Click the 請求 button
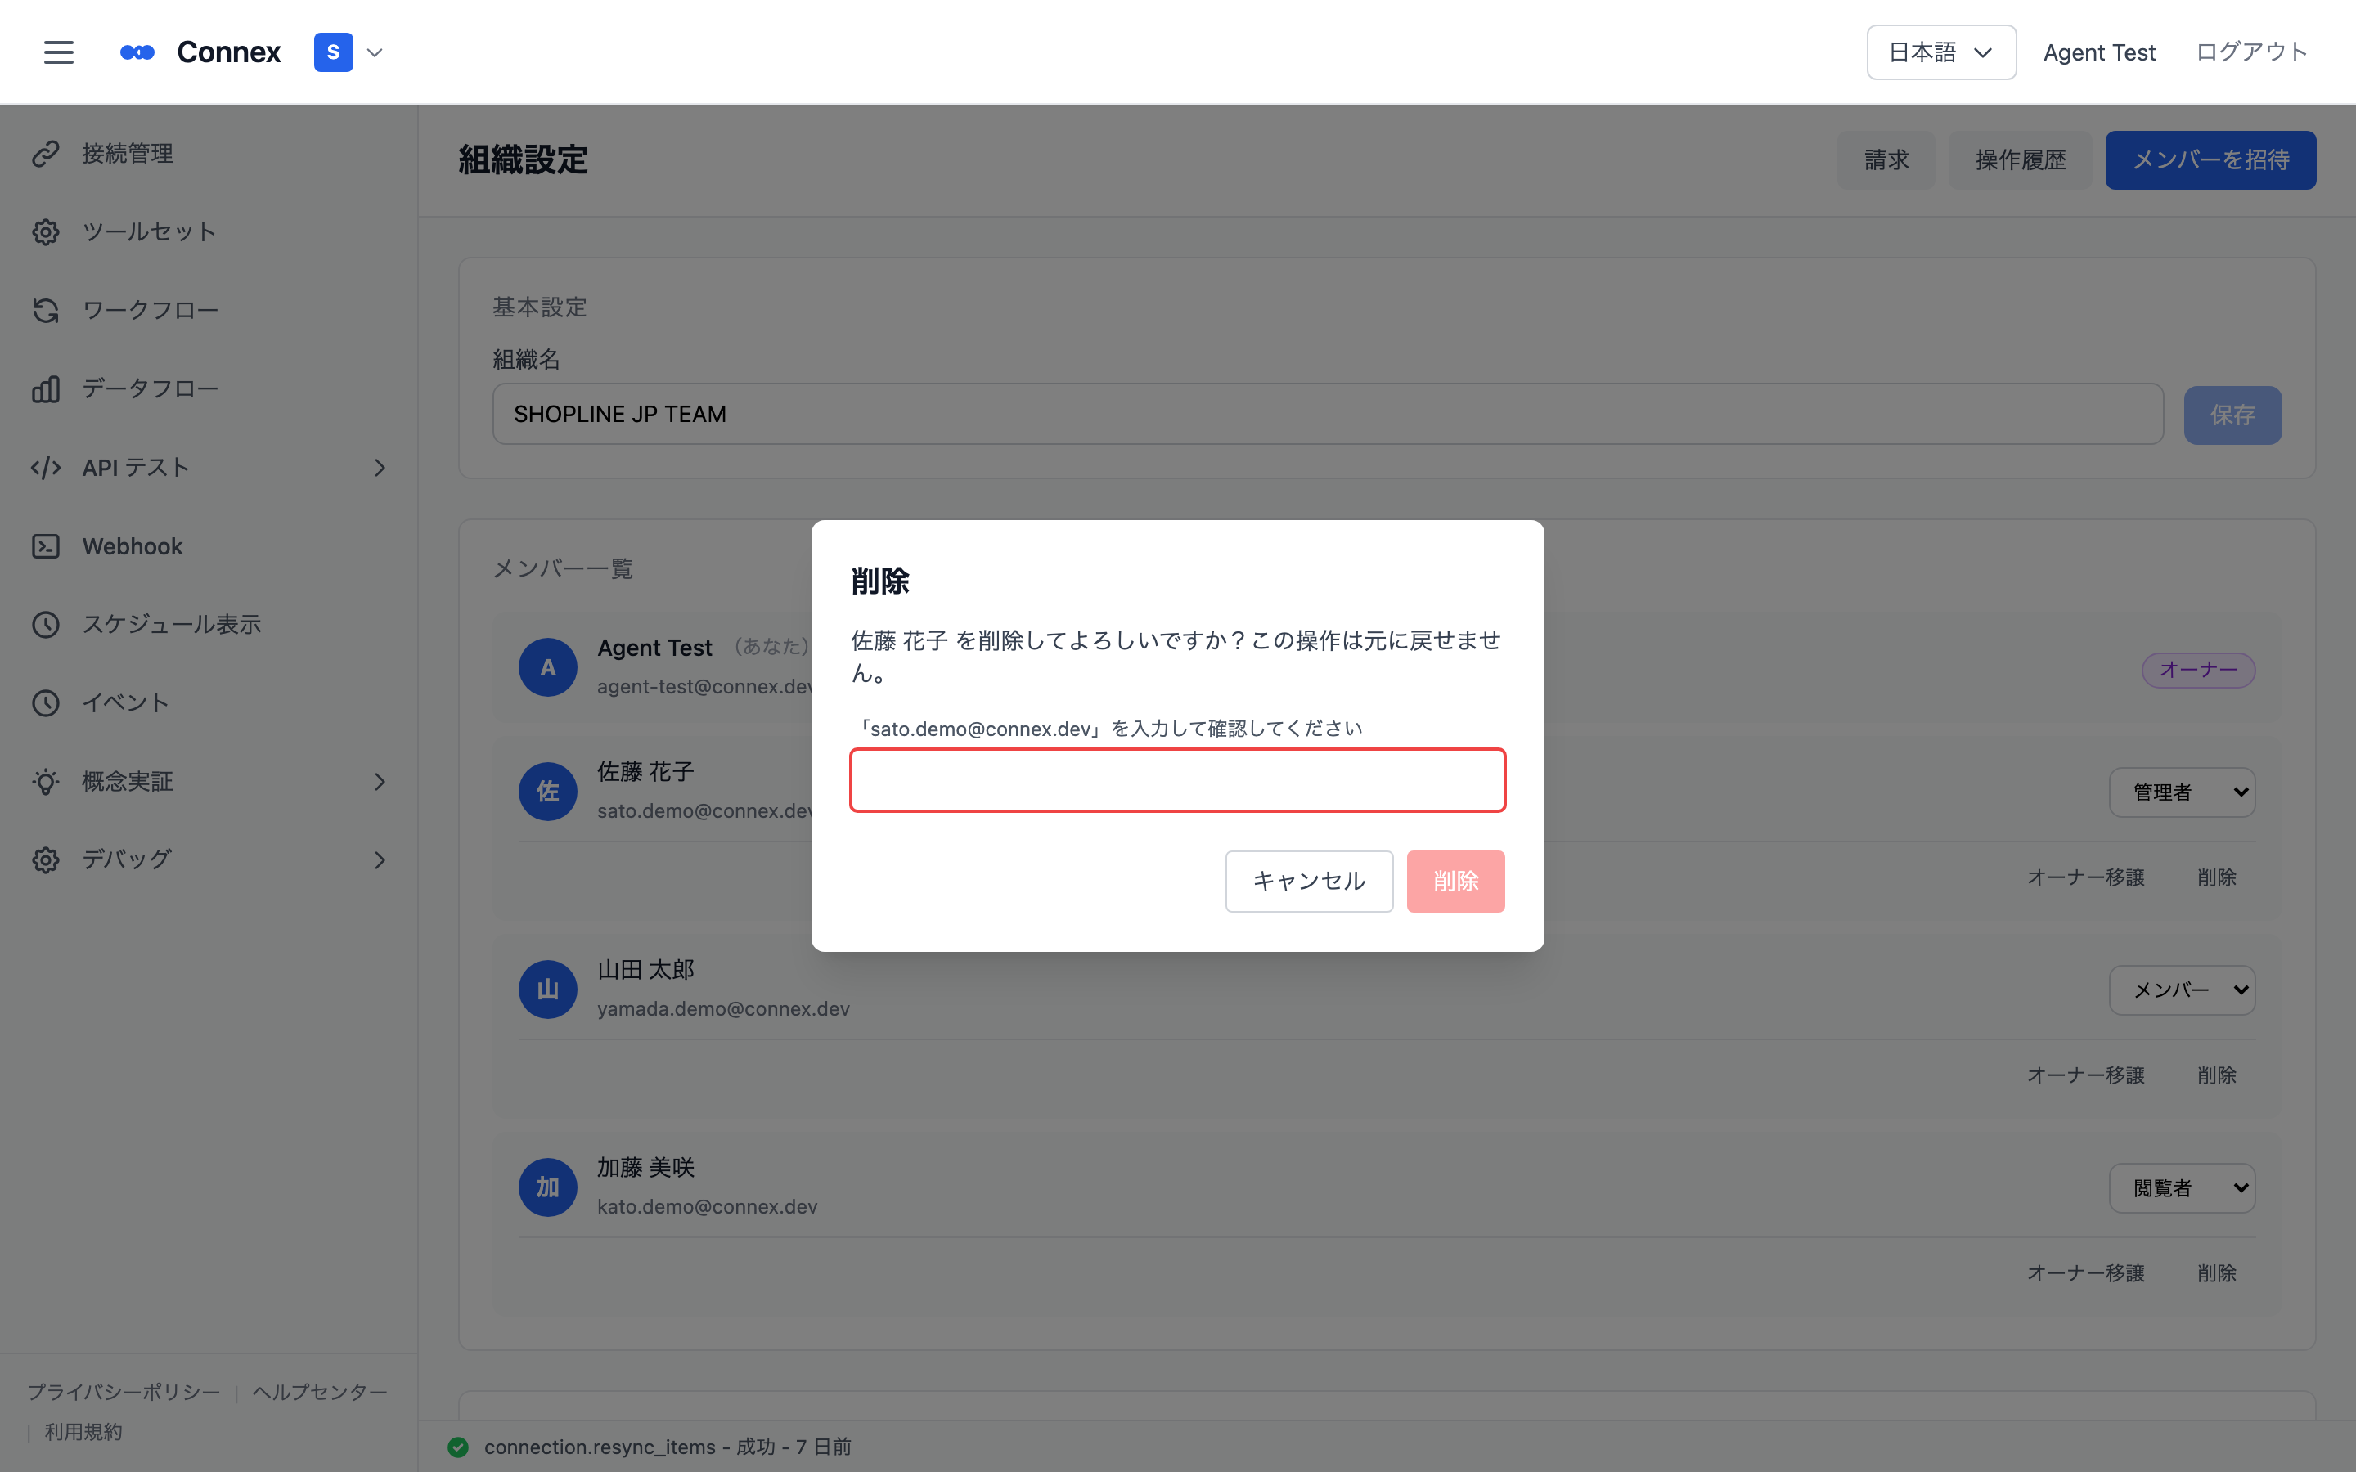 [1886, 159]
